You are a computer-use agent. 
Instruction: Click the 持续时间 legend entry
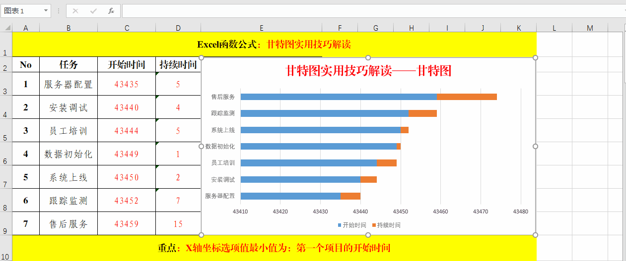click(x=386, y=225)
